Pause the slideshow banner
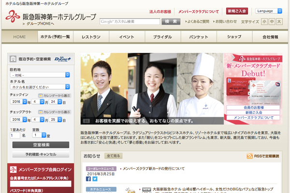This screenshot has width=290, height=193. click(86, 121)
